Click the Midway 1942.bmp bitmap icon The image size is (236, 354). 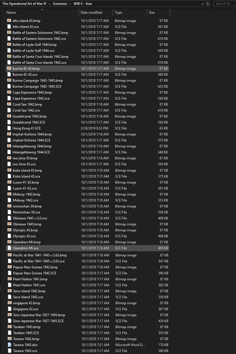9,194
